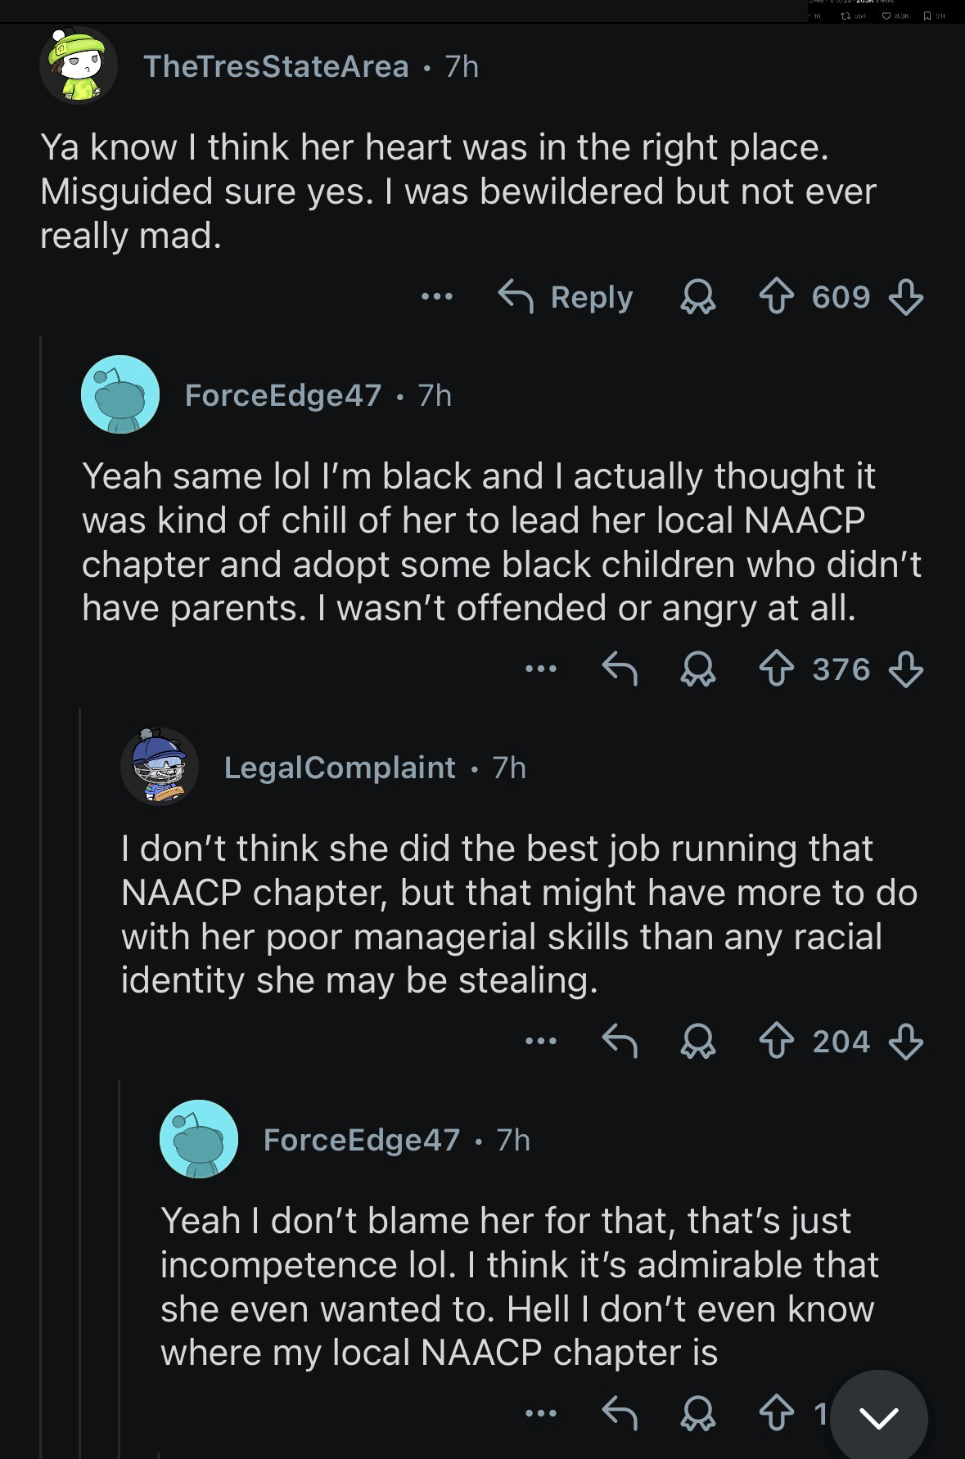
Task: Upvote ForceEdge47's last reply about incompetence
Action: point(776,1413)
